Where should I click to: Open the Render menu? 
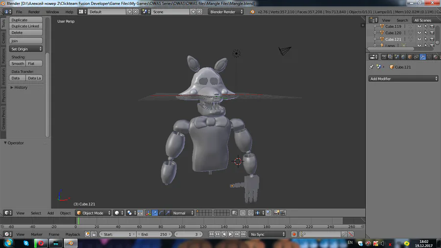(x=34, y=12)
